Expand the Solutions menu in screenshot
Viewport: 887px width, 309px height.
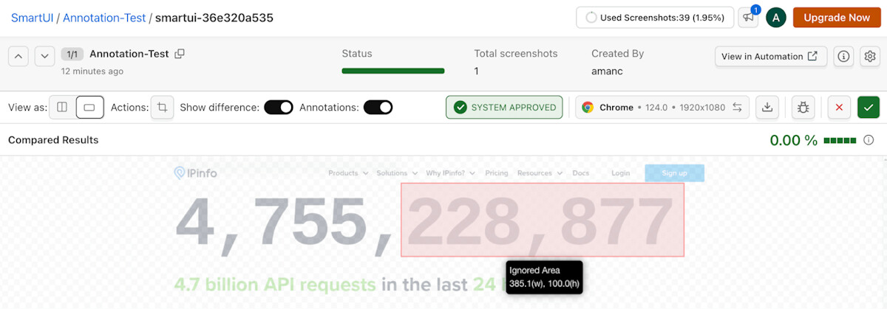[x=397, y=173]
